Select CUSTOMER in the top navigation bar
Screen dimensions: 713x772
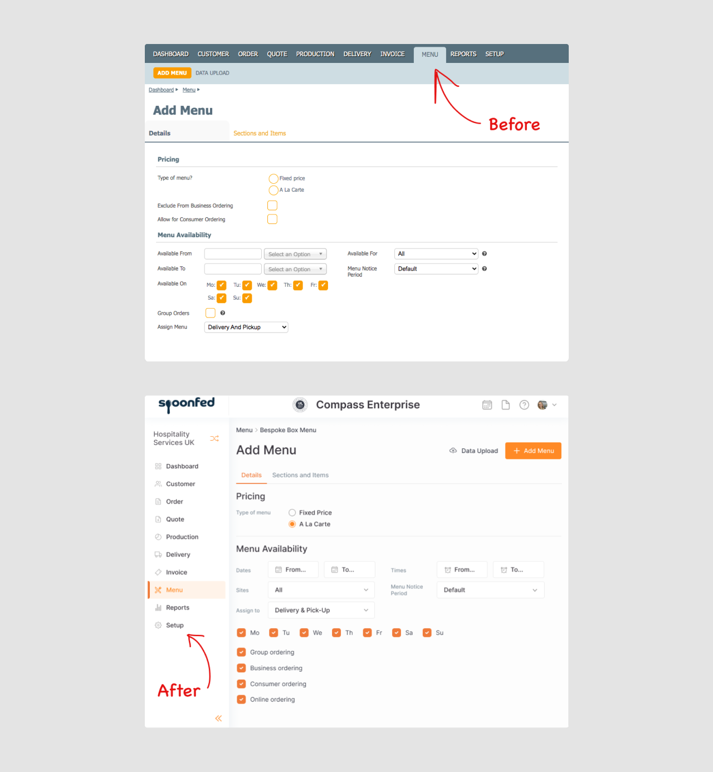pyautogui.click(x=213, y=54)
